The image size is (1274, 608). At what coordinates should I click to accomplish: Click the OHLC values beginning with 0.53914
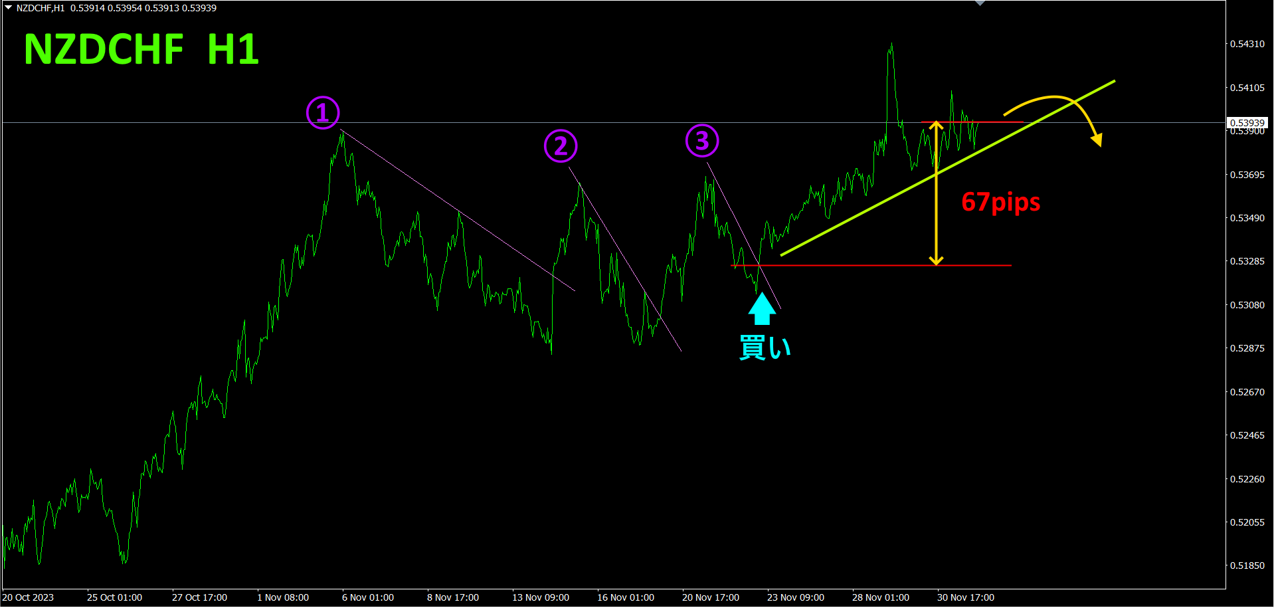tap(143, 8)
